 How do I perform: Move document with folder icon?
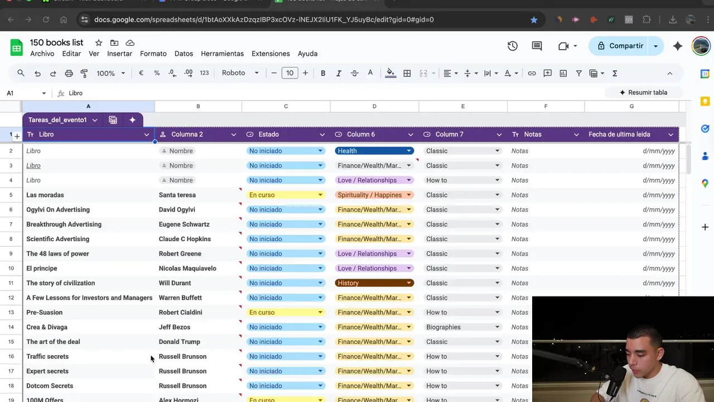114,43
